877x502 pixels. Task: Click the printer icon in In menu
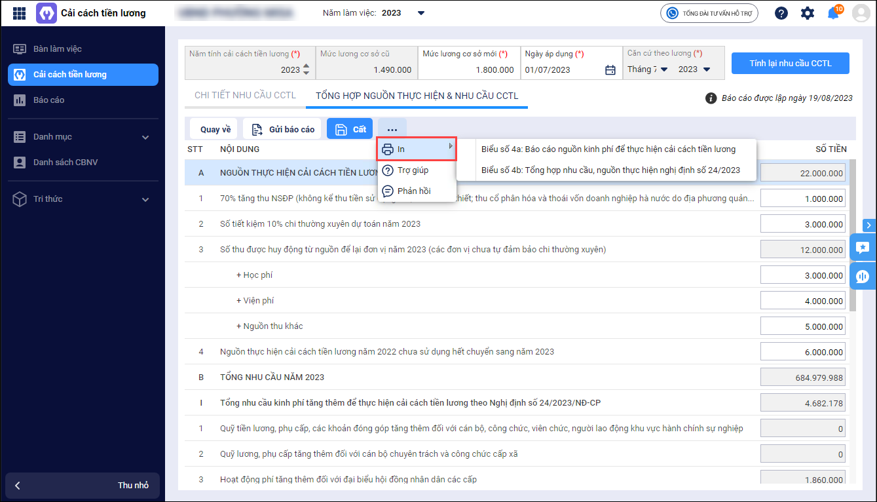coord(388,149)
